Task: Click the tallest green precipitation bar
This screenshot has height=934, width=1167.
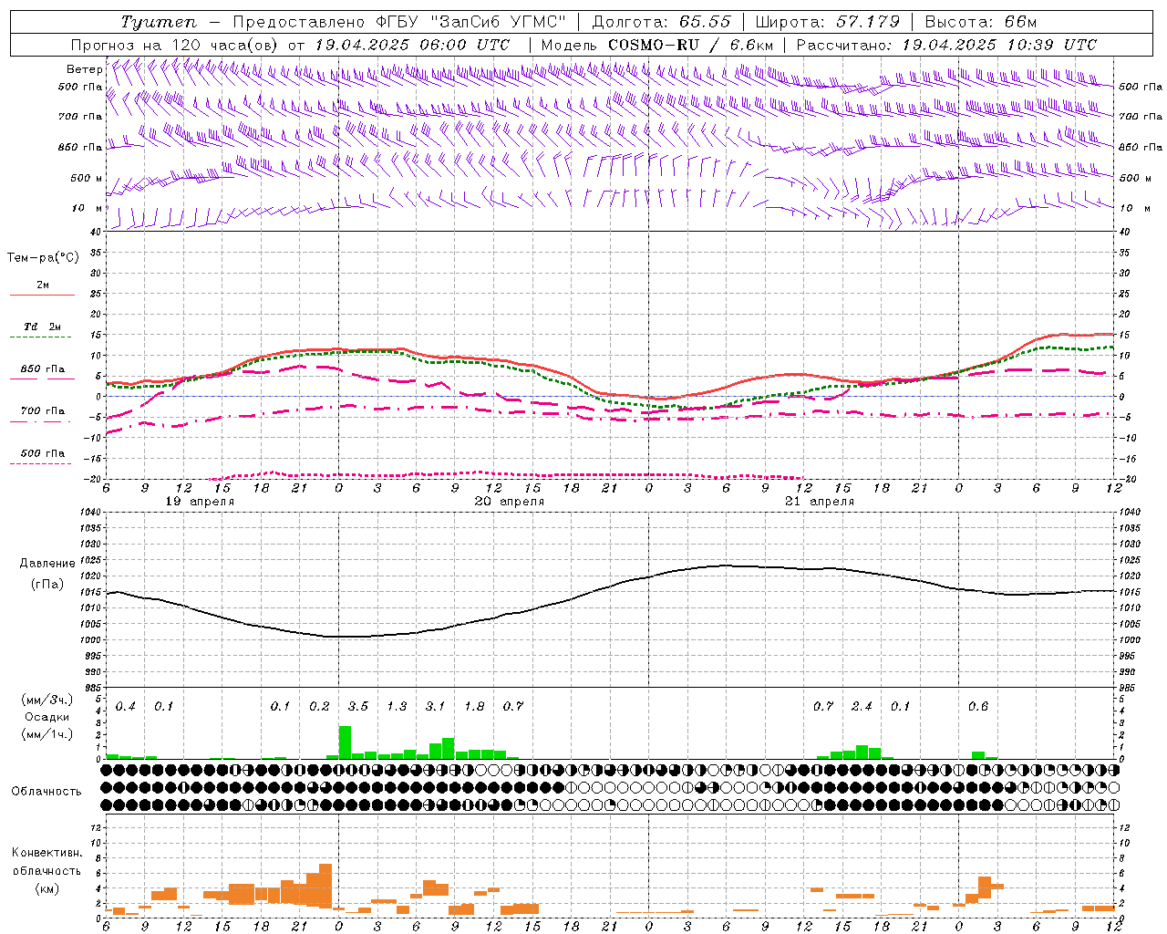Action: pyautogui.click(x=345, y=742)
